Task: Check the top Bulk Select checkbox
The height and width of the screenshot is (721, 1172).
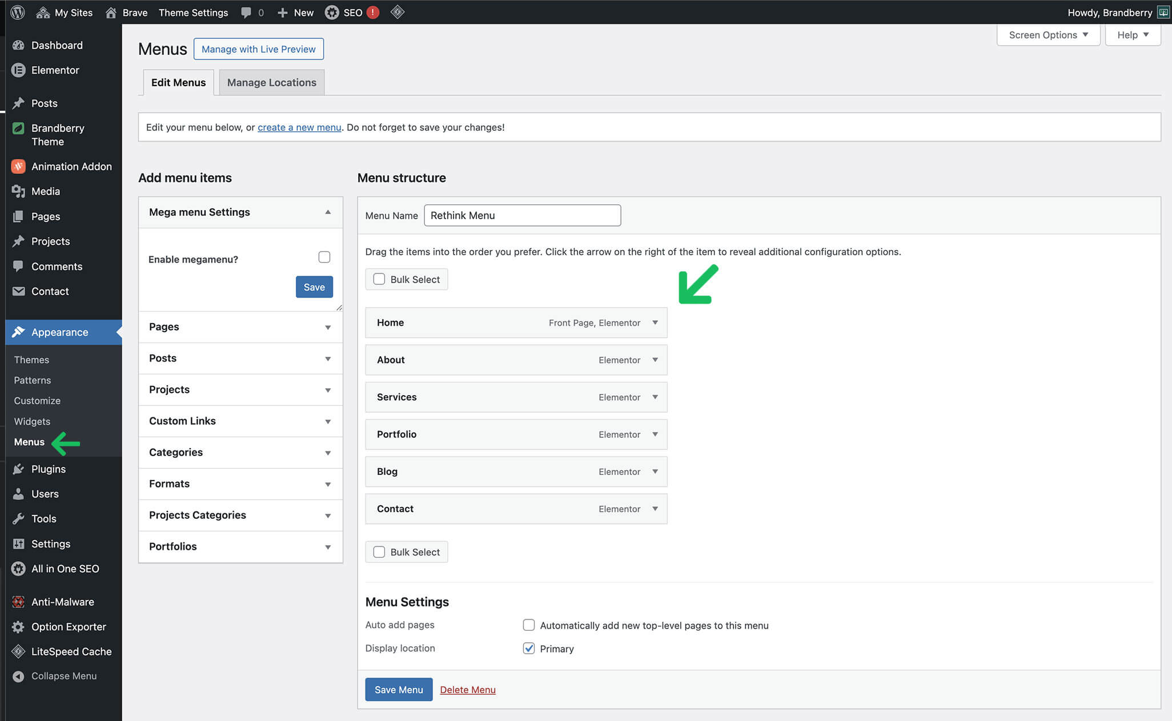Action: [x=379, y=279]
